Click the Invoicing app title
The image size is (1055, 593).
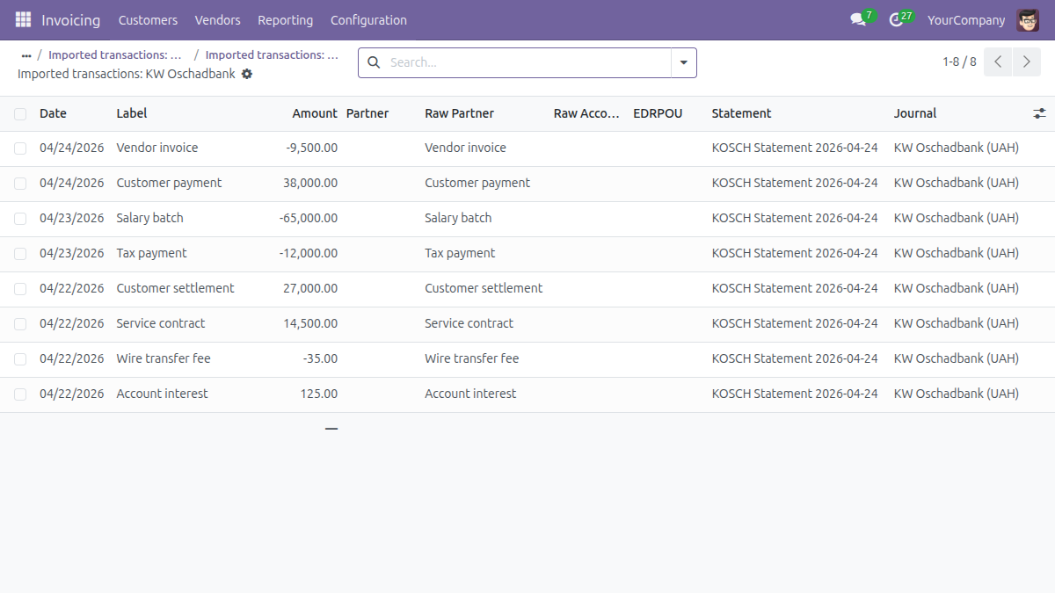point(70,19)
